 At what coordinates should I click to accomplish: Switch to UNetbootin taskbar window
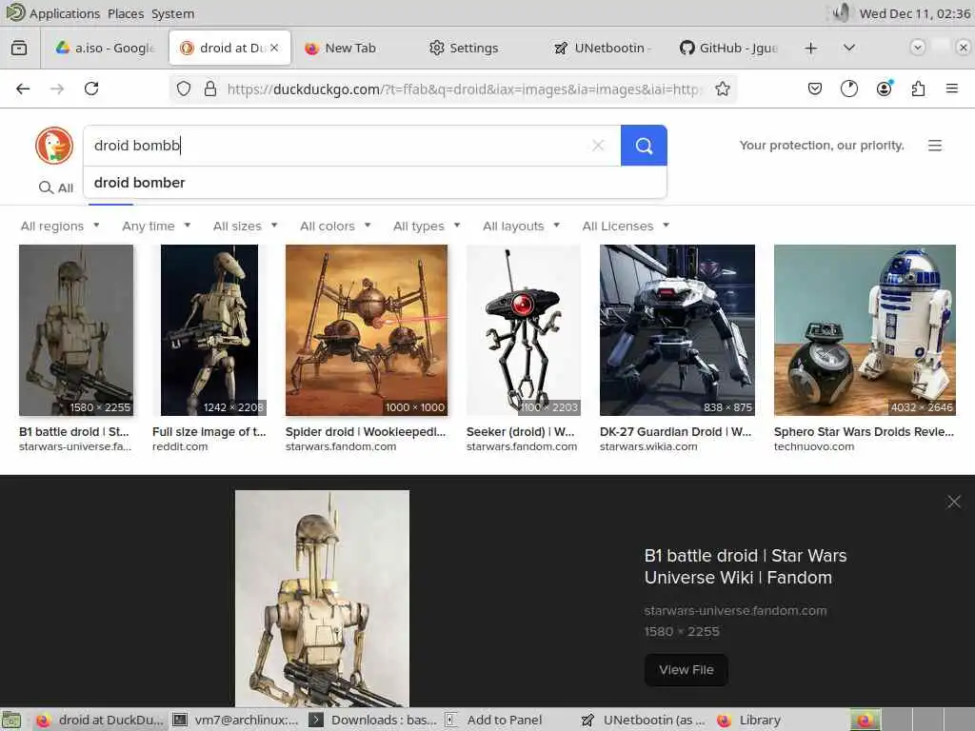pos(644,720)
